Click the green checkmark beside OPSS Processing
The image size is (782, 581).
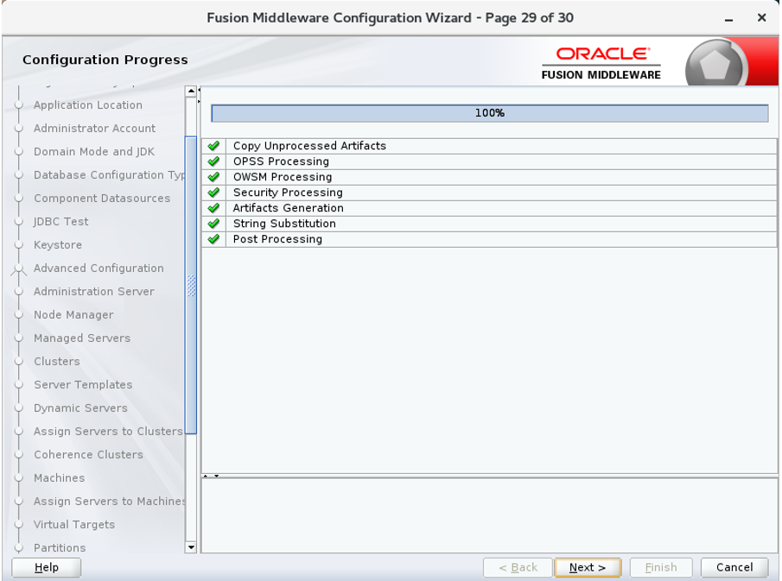click(x=214, y=161)
